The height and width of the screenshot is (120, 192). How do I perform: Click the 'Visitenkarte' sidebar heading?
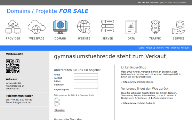[14, 54]
